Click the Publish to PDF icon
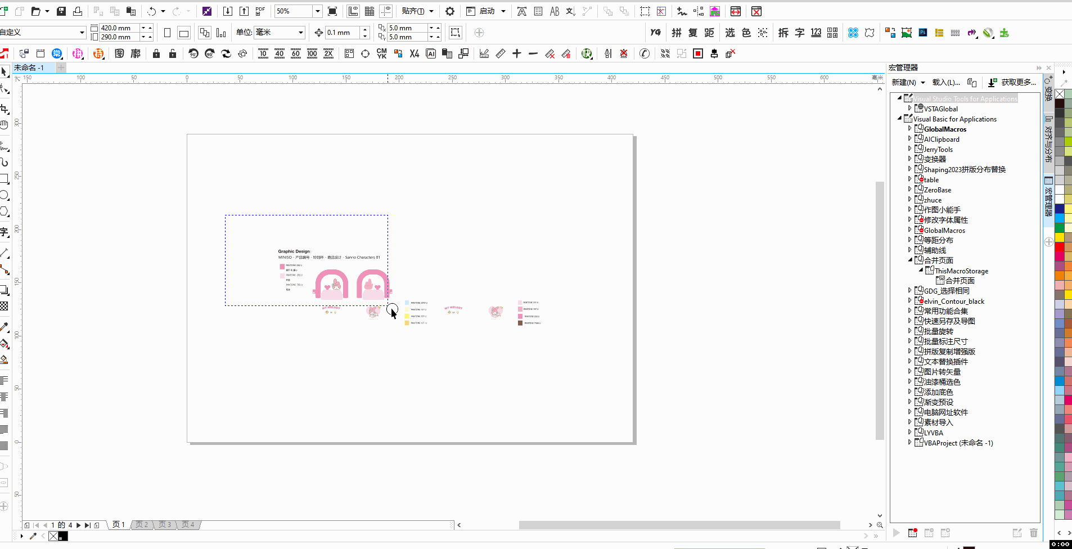This screenshot has height=549, width=1072. coord(260,11)
